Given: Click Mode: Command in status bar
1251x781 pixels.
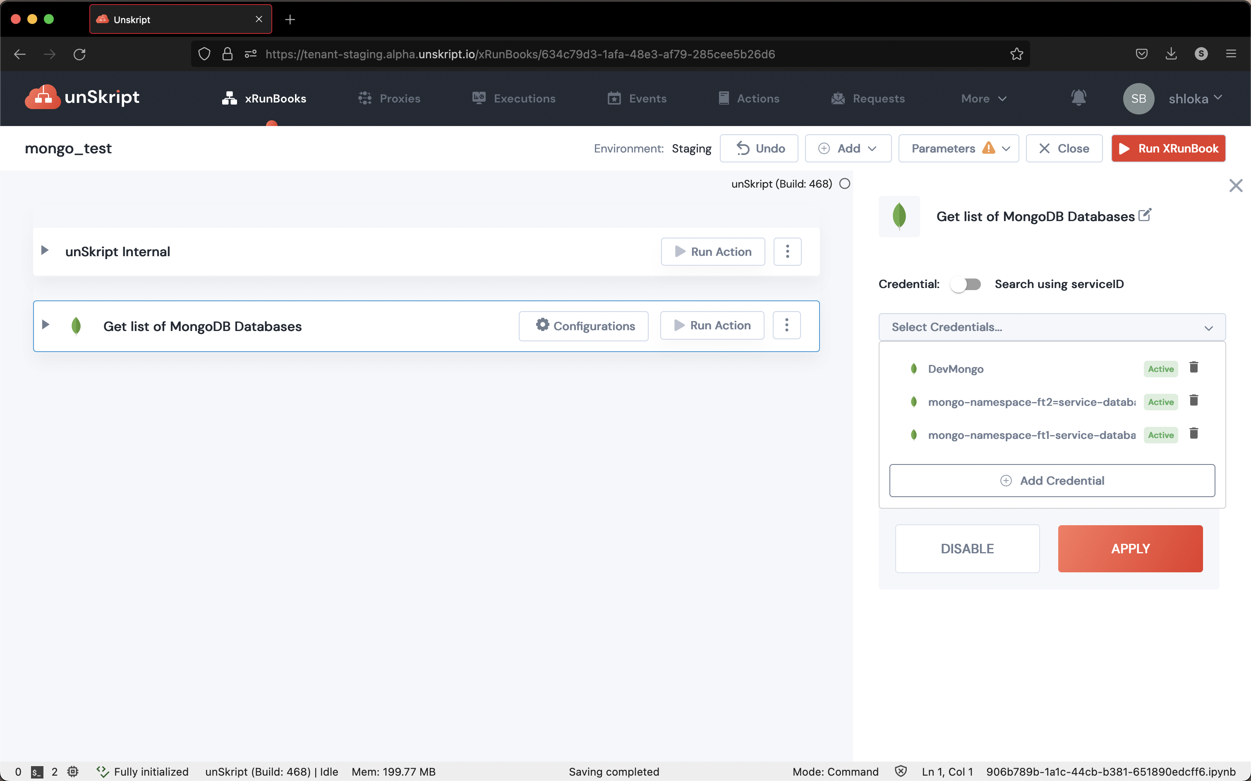Looking at the screenshot, I should click(x=835, y=772).
